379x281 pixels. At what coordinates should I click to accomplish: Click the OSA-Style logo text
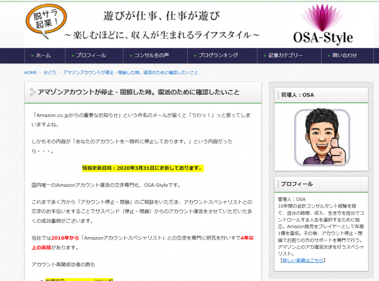click(x=323, y=38)
